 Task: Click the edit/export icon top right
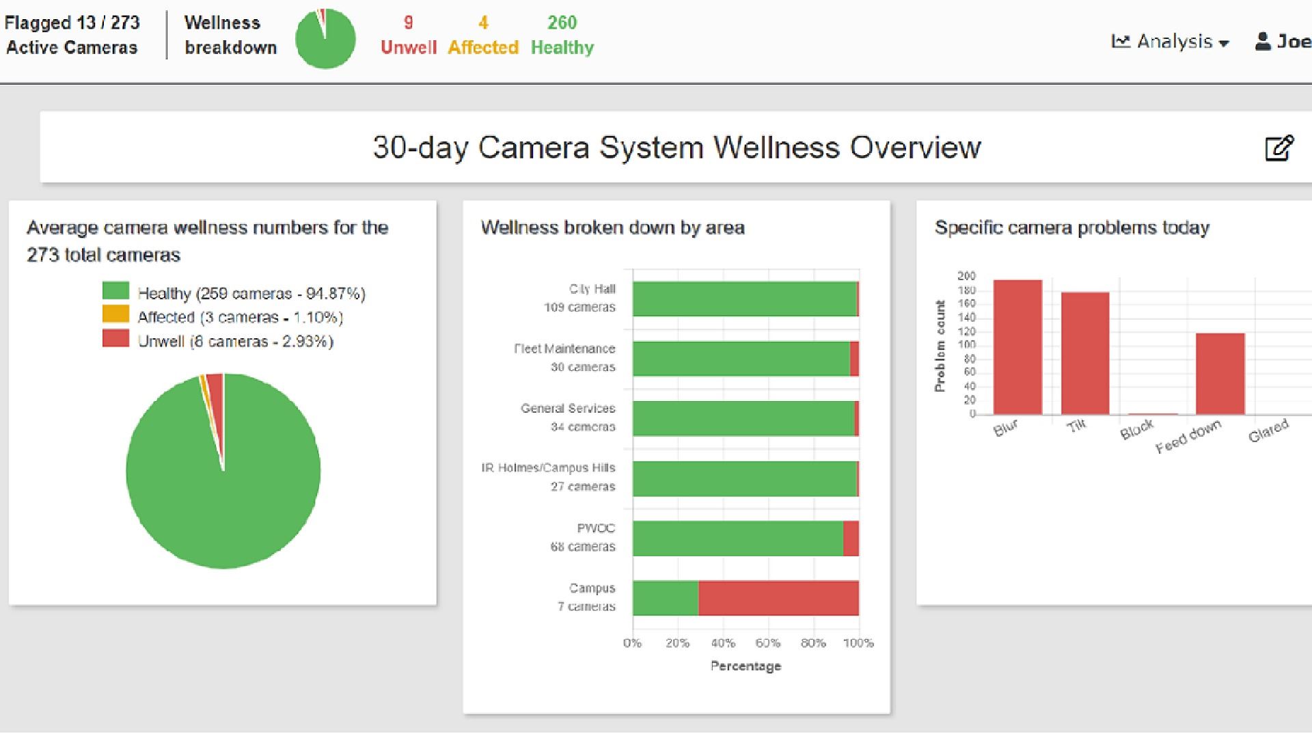[x=1280, y=149]
